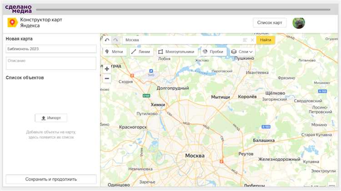
Task: Expand the Слои layers dropdown
Action: pyautogui.click(x=242, y=52)
